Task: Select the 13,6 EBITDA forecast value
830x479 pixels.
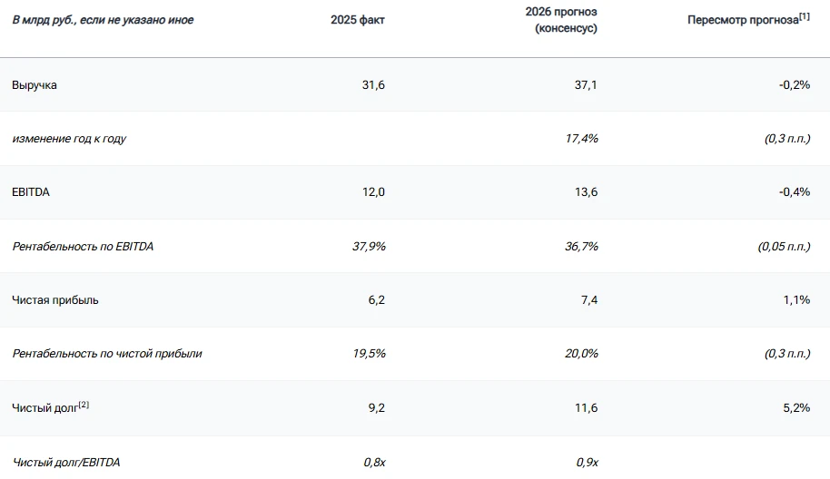Action: (586, 192)
